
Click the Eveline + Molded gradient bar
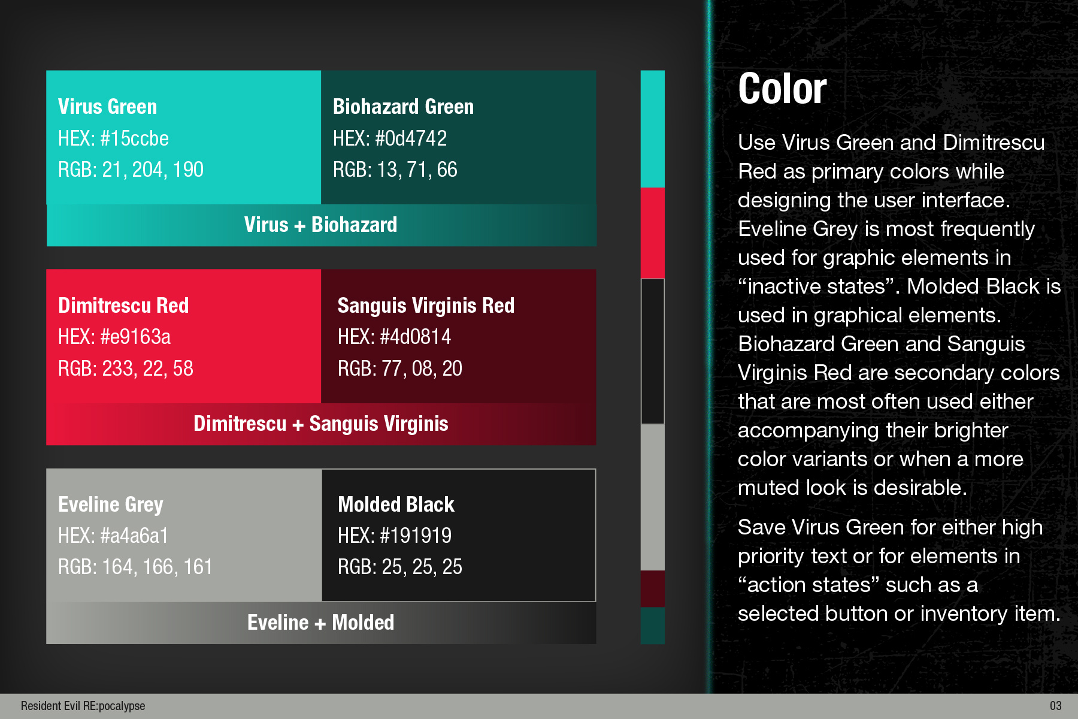pyautogui.click(x=321, y=623)
